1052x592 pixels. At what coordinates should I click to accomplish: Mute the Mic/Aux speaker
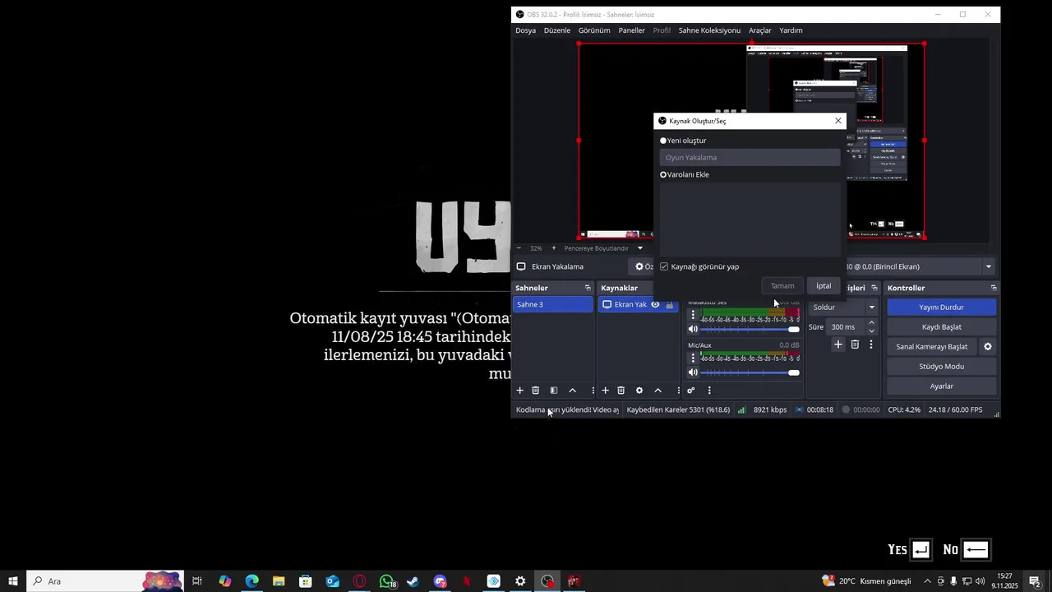(693, 372)
